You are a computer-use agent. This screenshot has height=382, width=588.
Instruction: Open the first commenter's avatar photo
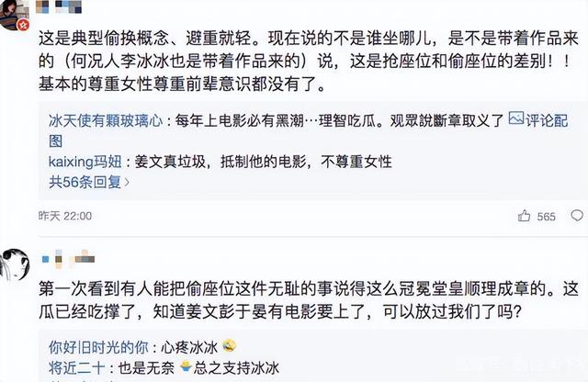13,15
